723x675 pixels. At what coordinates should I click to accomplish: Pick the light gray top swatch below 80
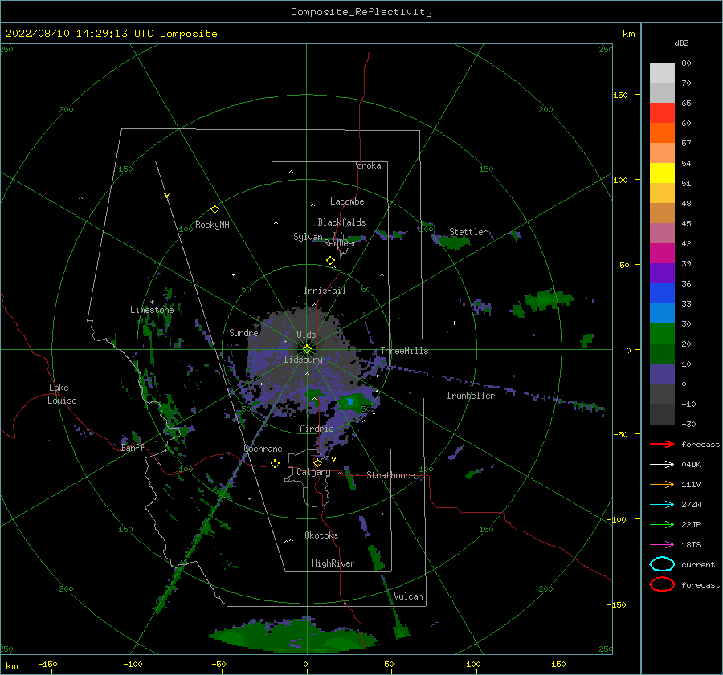[662, 72]
